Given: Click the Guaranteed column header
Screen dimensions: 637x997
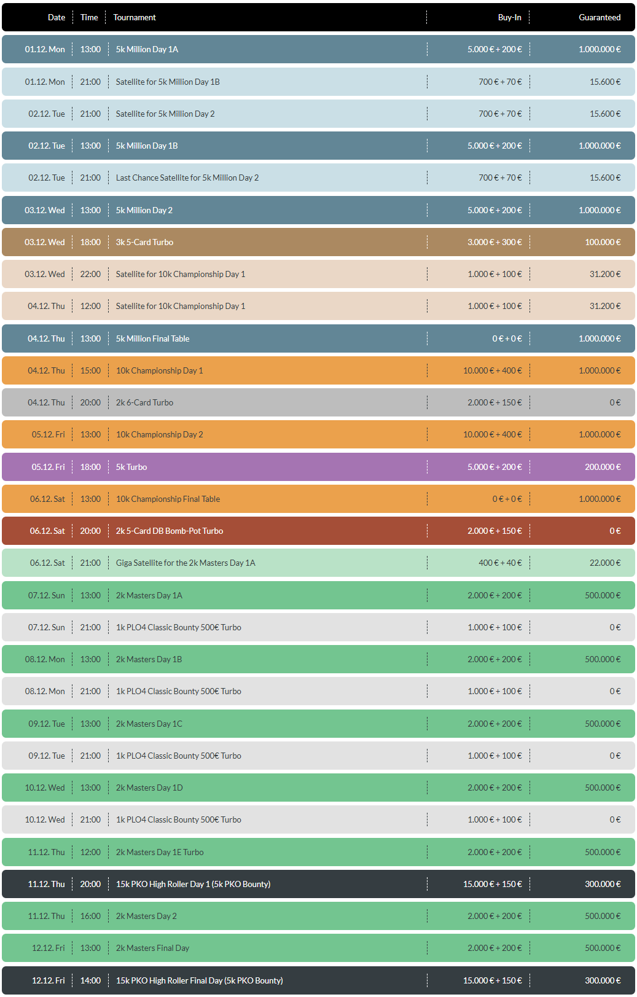Looking at the screenshot, I should pos(599,17).
